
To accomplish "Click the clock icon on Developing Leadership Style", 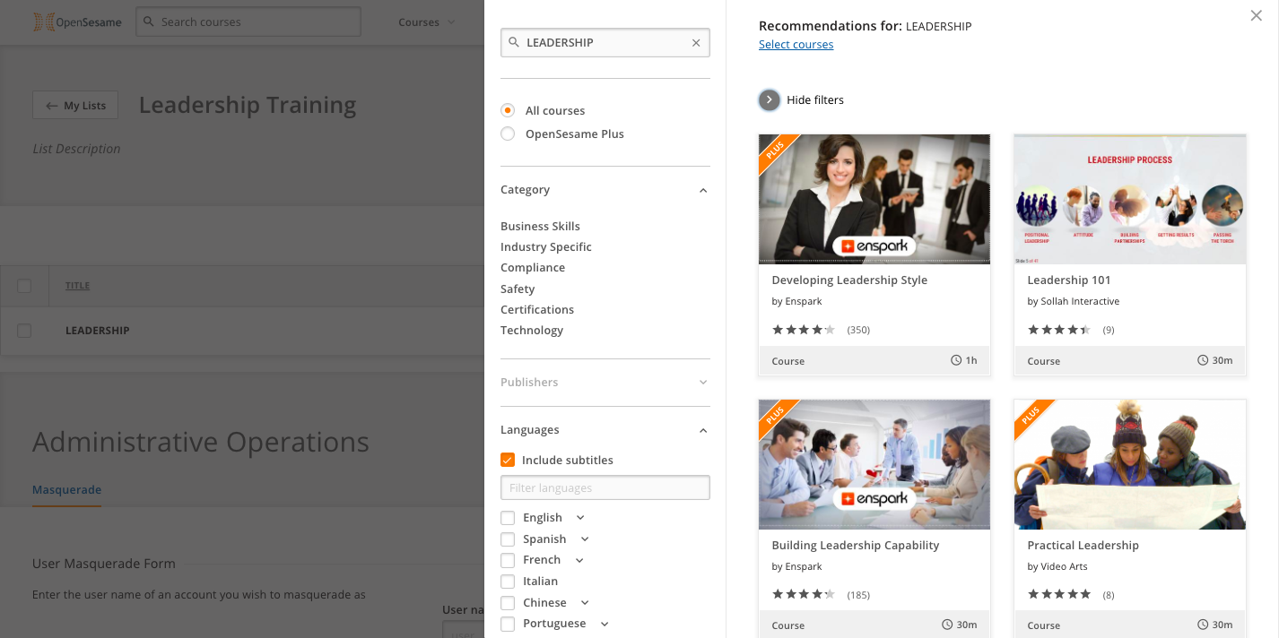I will [x=956, y=360].
